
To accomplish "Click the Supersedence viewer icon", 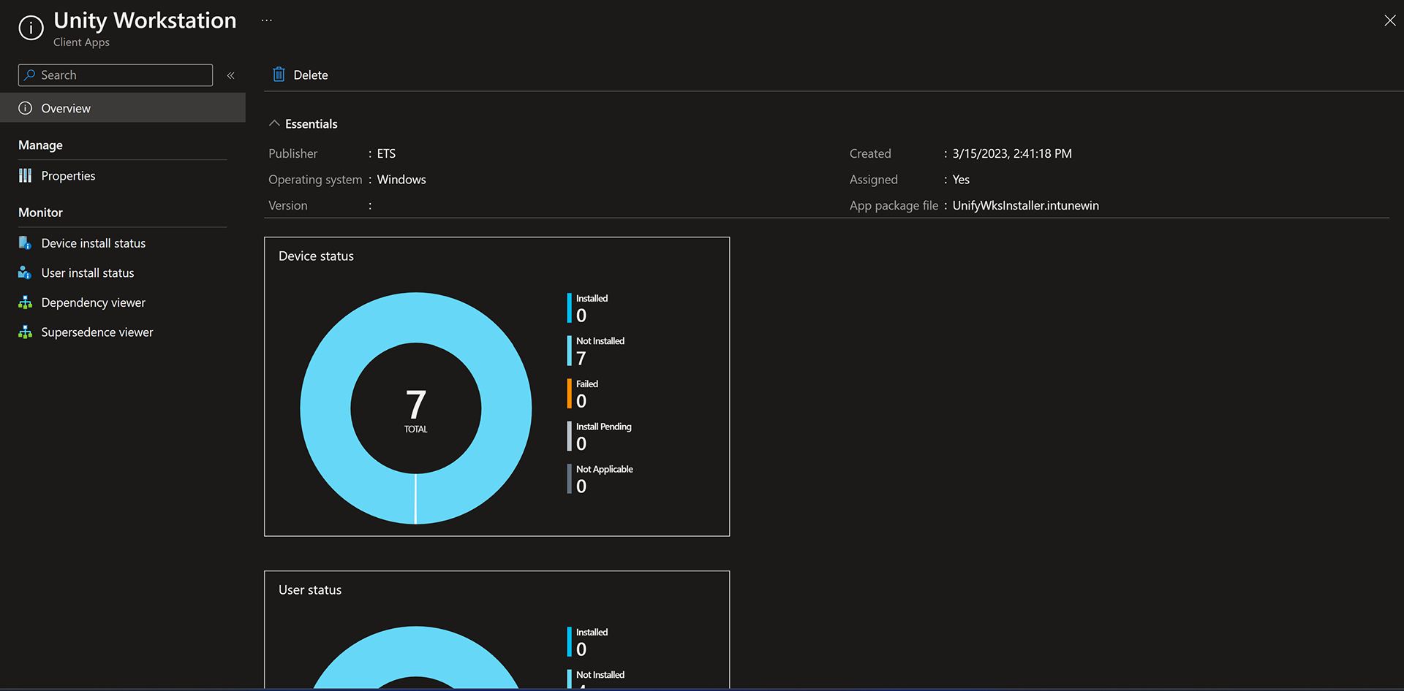I will [x=25, y=332].
